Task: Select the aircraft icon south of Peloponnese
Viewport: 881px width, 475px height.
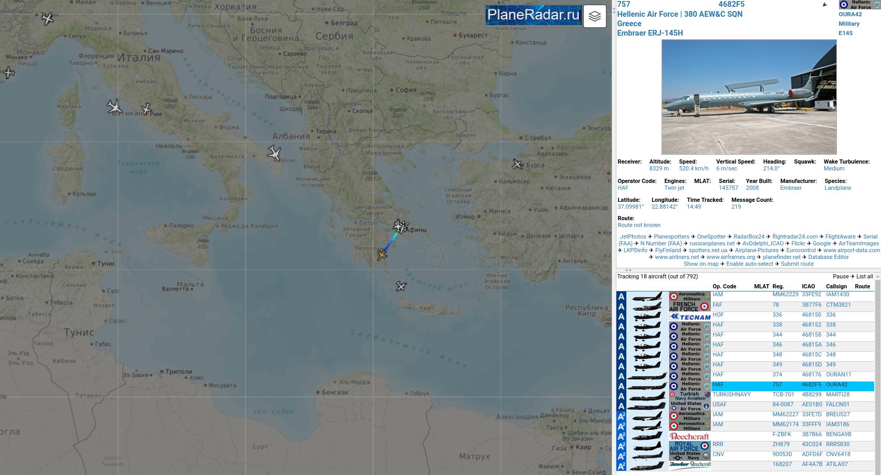Action: (401, 286)
